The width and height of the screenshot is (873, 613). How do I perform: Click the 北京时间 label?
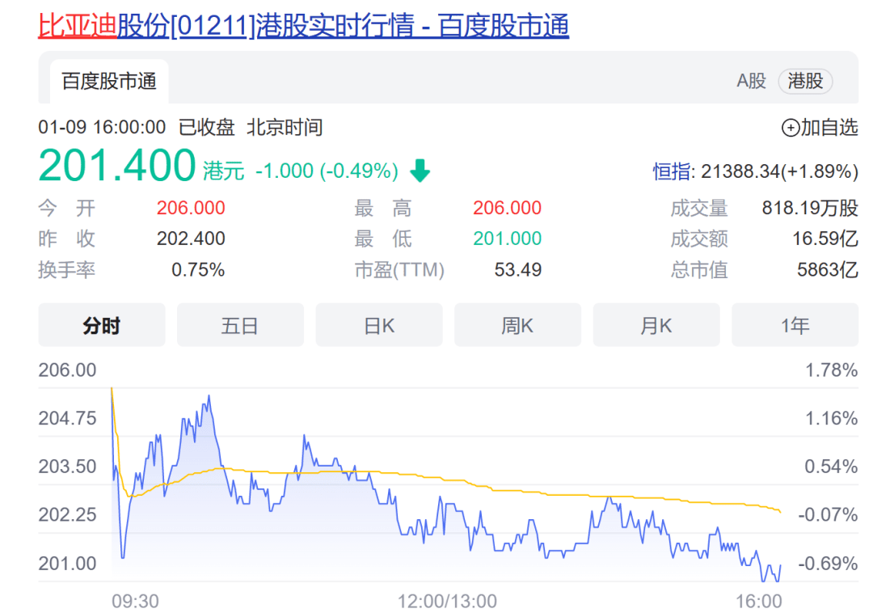pyautogui.click(x=285, y=127)
